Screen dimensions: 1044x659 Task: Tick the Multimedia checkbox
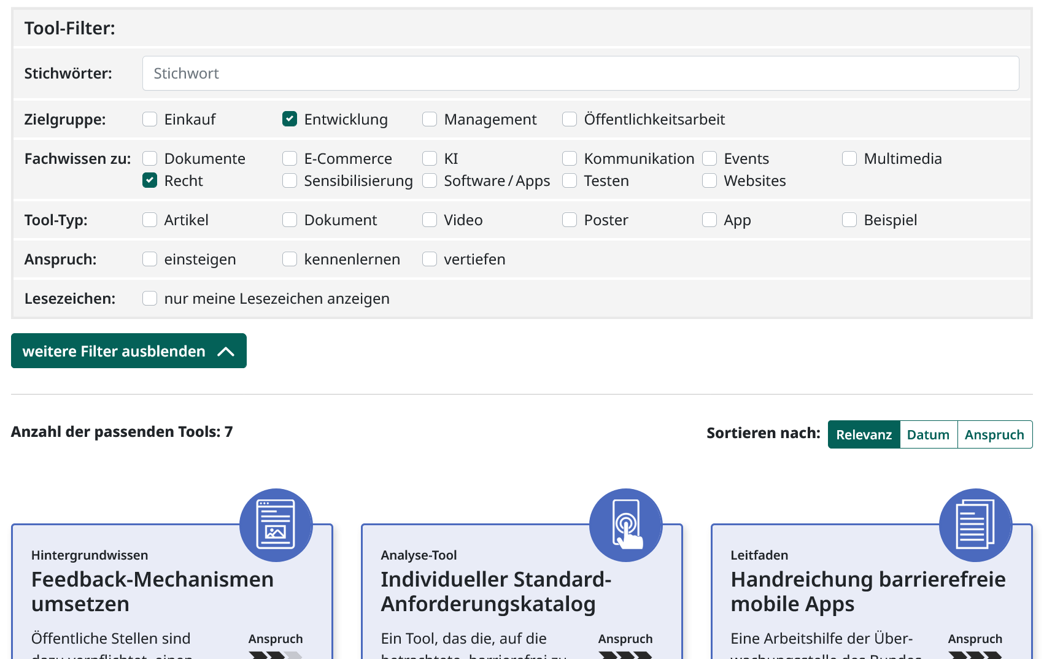pyautogui.click(x=849, y=158)
